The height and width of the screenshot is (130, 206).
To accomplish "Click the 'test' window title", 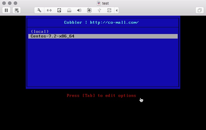I will click(105, 3).
